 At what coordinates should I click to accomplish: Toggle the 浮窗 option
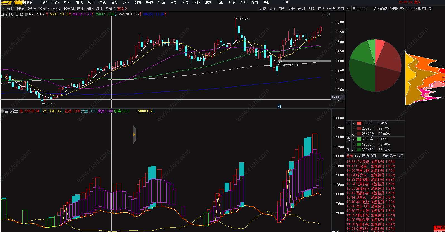point(385,156)
